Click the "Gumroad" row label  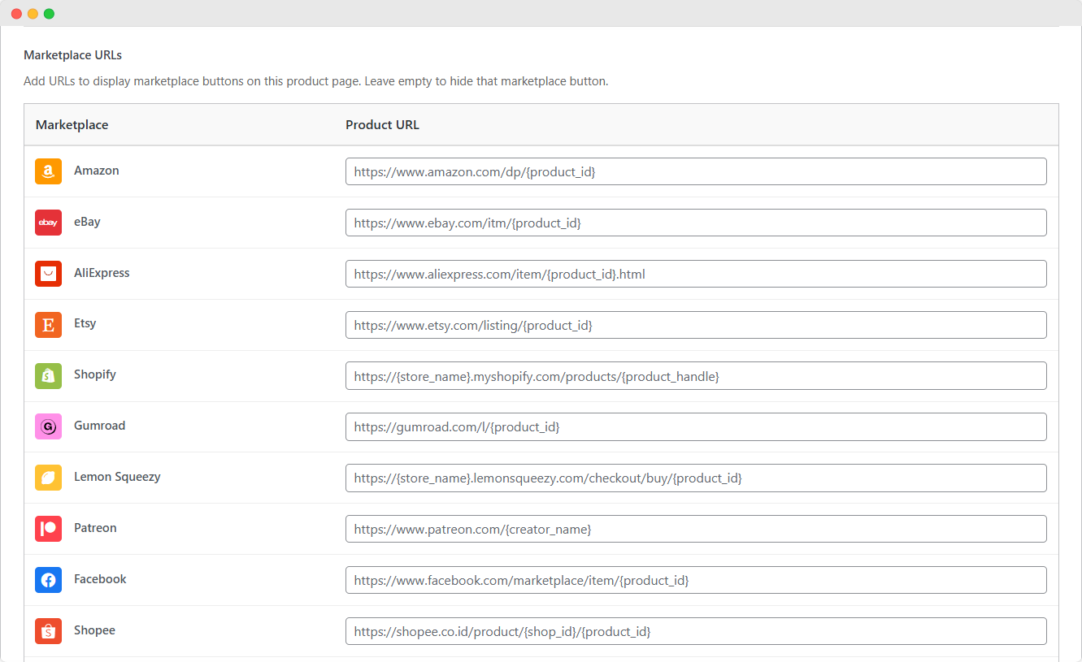click(99, 426)
